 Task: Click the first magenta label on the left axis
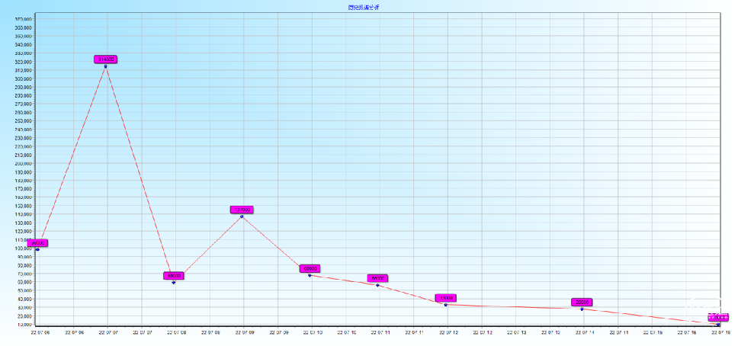coord(37,243)
